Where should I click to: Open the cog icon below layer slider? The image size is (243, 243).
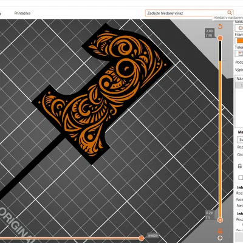tap(220, 238)
